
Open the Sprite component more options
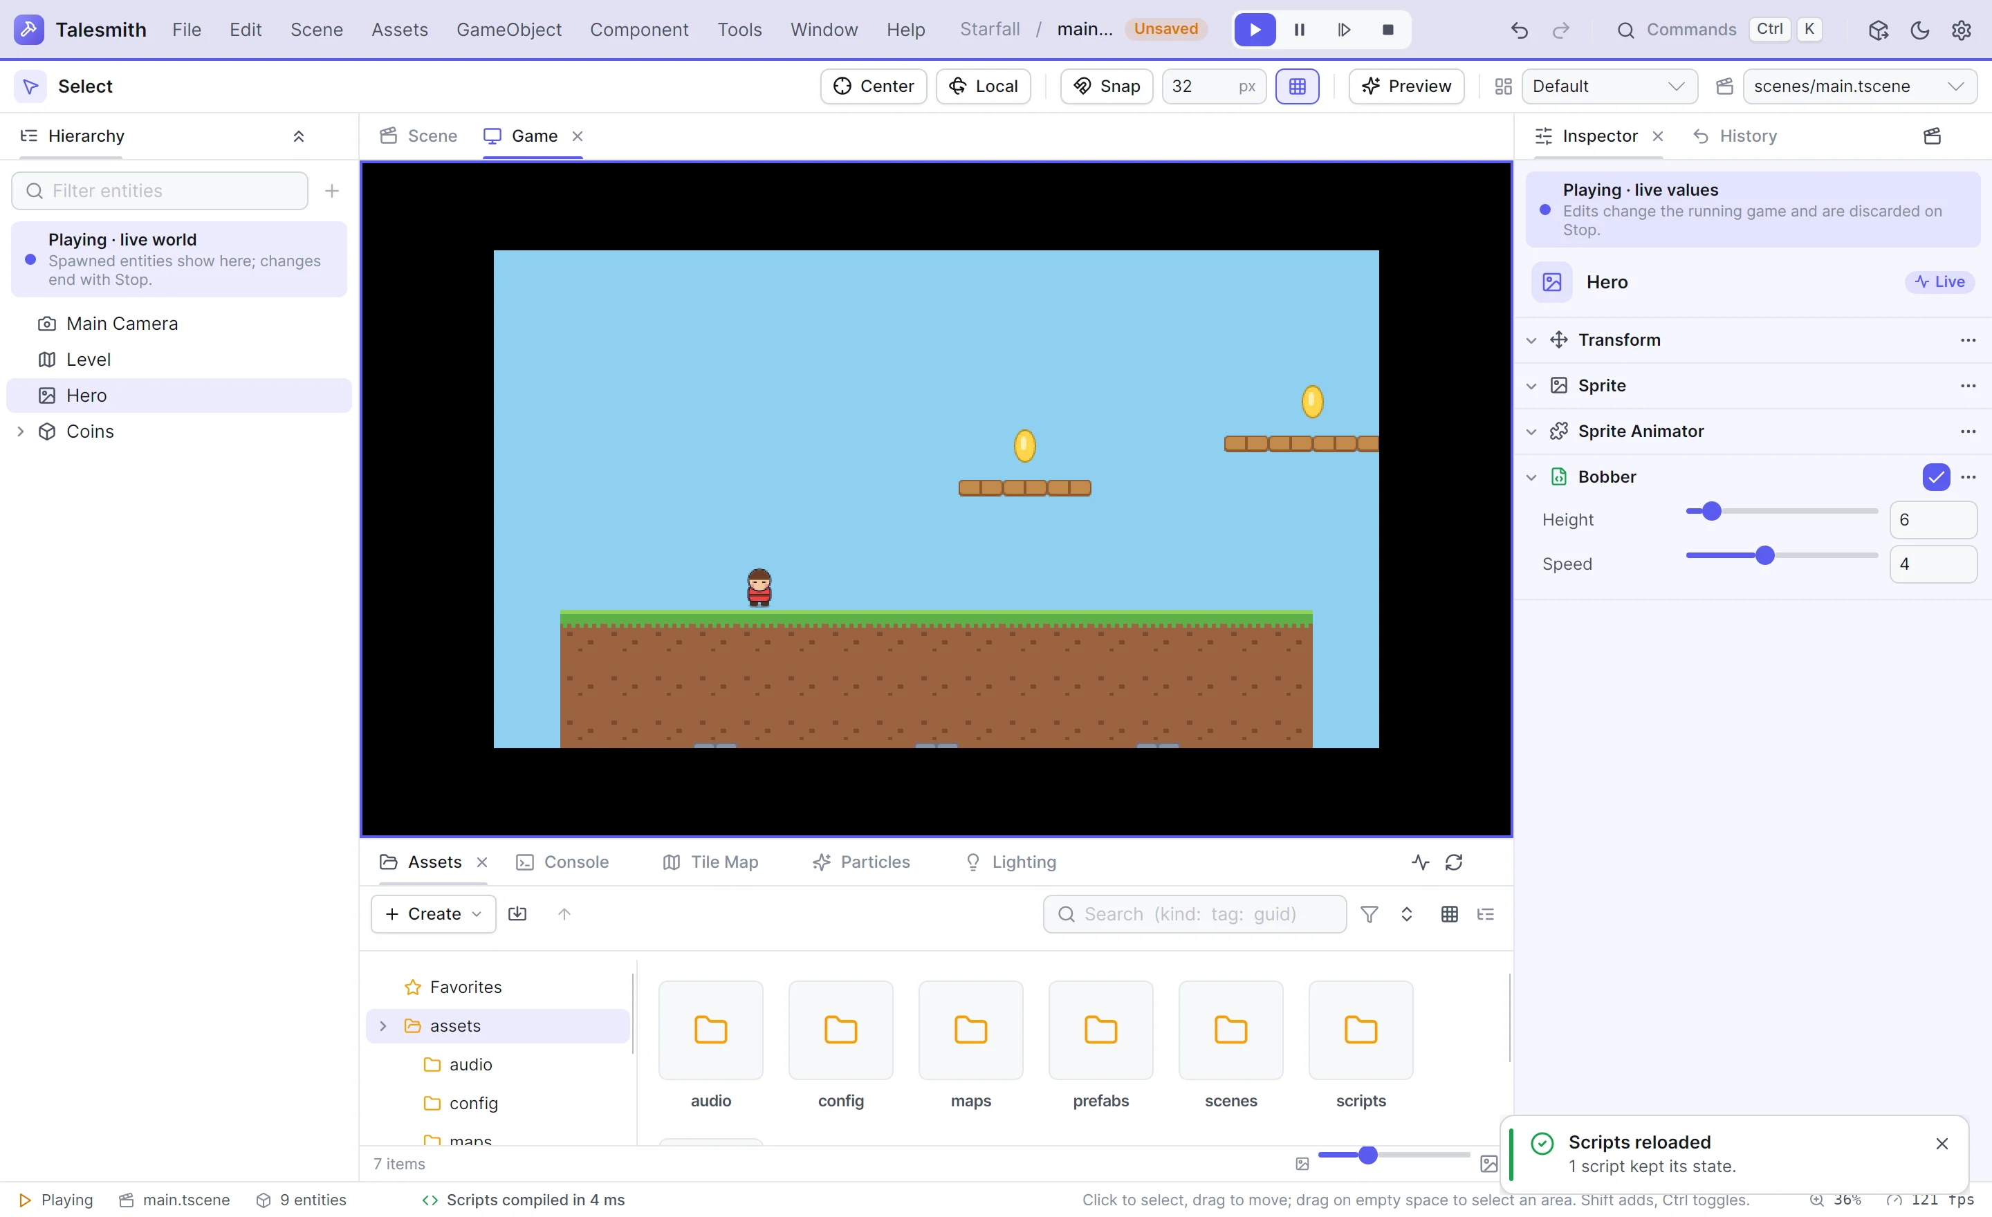coord(1968,387)
